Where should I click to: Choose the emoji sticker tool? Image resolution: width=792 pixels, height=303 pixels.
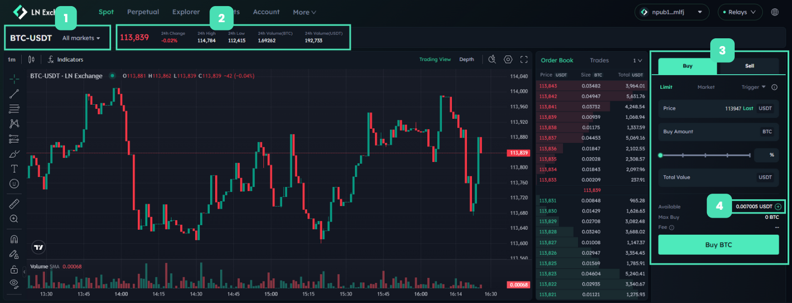(14, 184)
